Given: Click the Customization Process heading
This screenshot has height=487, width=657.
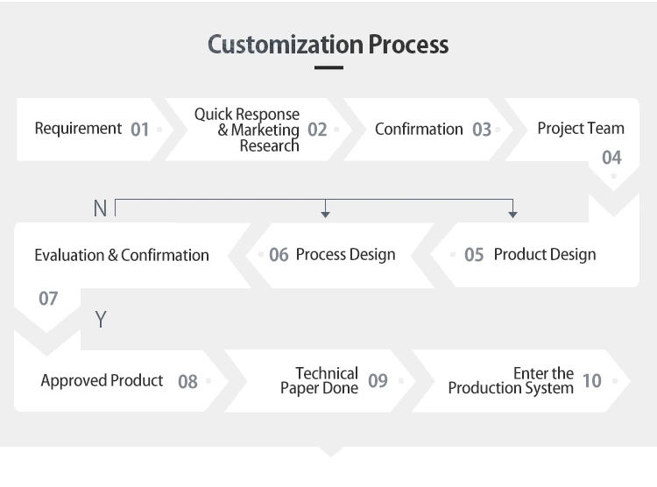Looking at the screenshot, I should coord(328,45).
